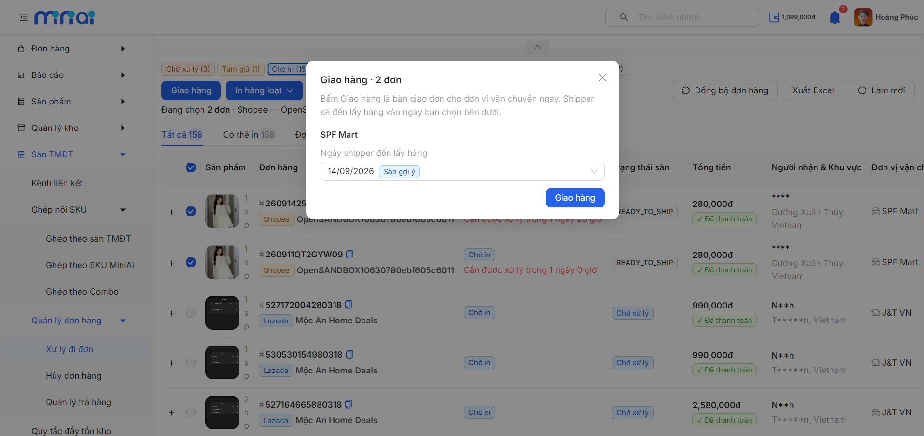
Task: Switch to the Tất cả 158 tab
Action: tap(182, 135)
